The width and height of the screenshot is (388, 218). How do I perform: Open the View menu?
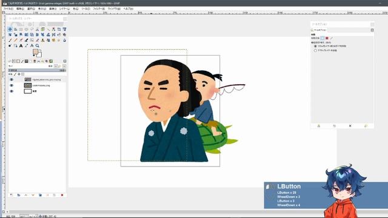click(42, 8)
